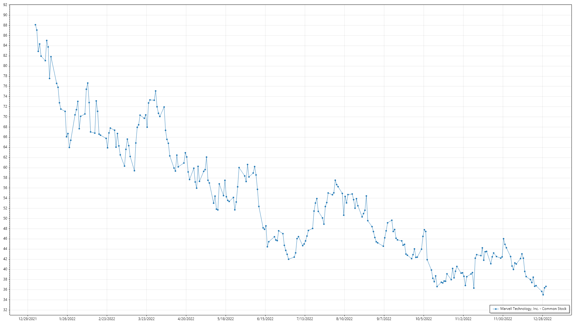Click the Marvell Technology legend entry
This screenshot has width=576, height=324.
[x=533, y=309]
